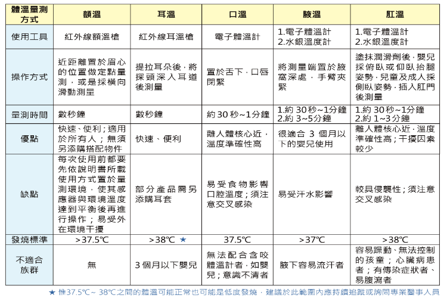Click the 量測時間 row label
This screenshot has height=298, width=447.
point(29,114)
